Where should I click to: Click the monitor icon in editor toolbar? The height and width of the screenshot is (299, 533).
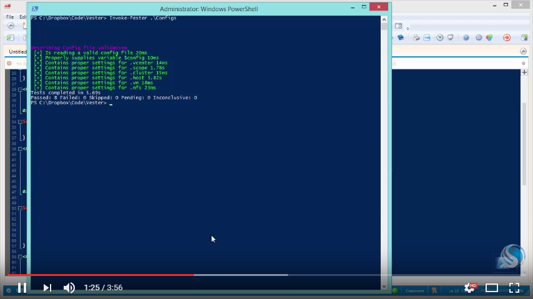tap(451, 37)
